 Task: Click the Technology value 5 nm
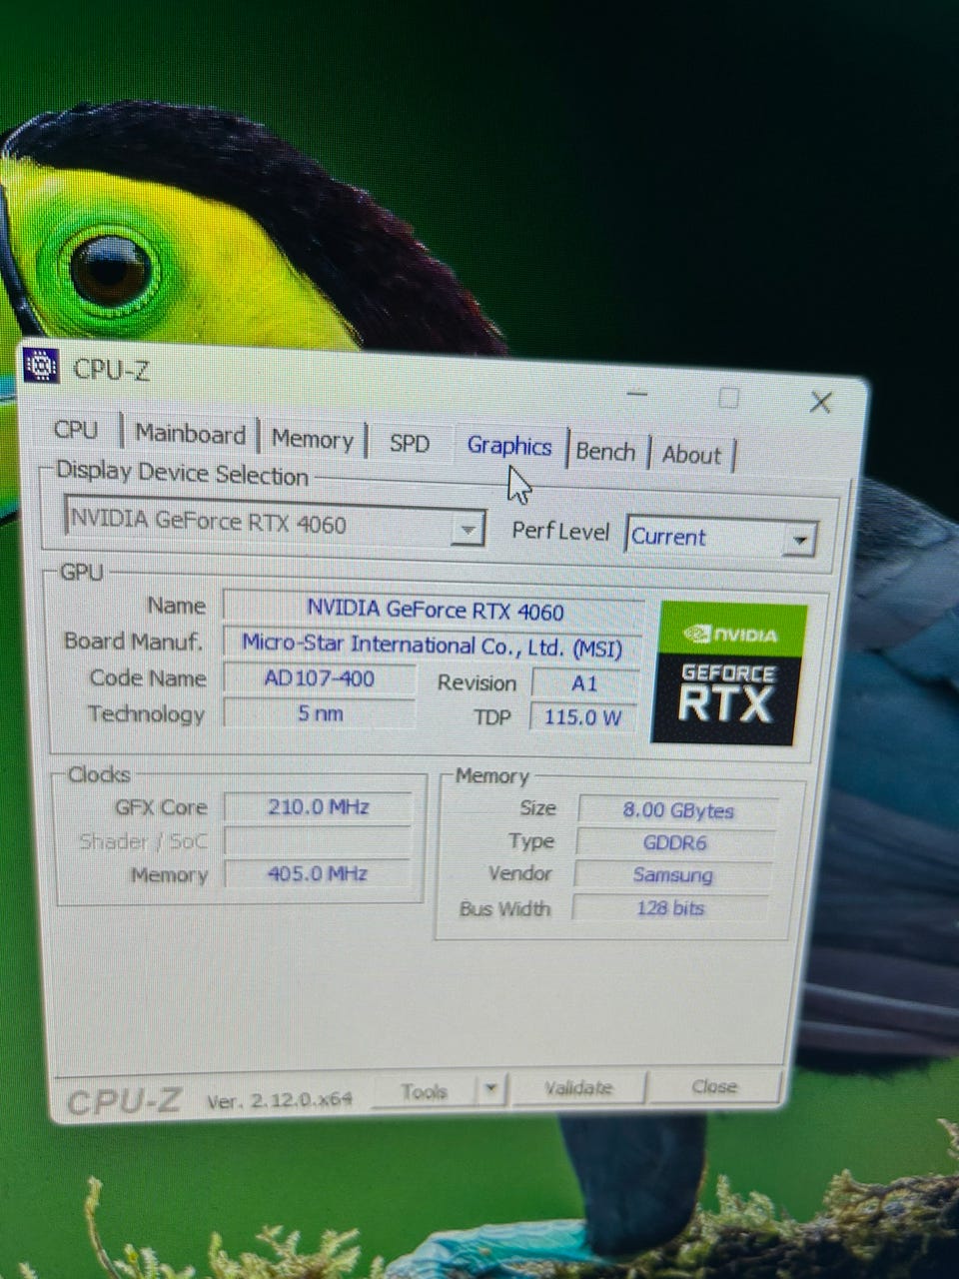[x=319, y=713]
